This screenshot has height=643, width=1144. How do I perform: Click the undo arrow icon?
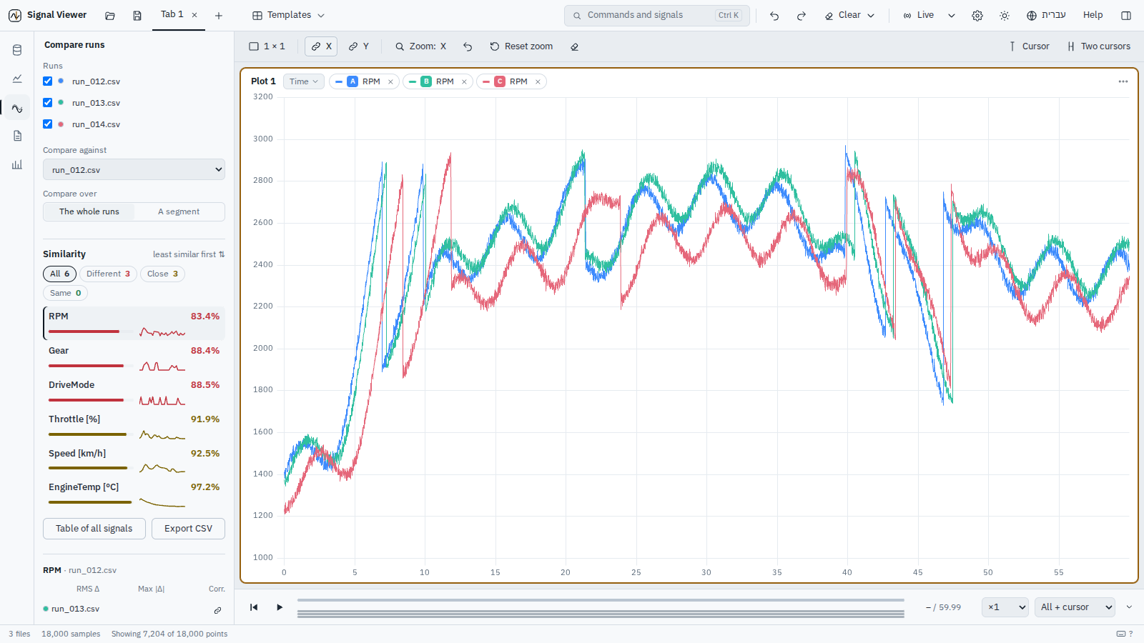[774, 15]
